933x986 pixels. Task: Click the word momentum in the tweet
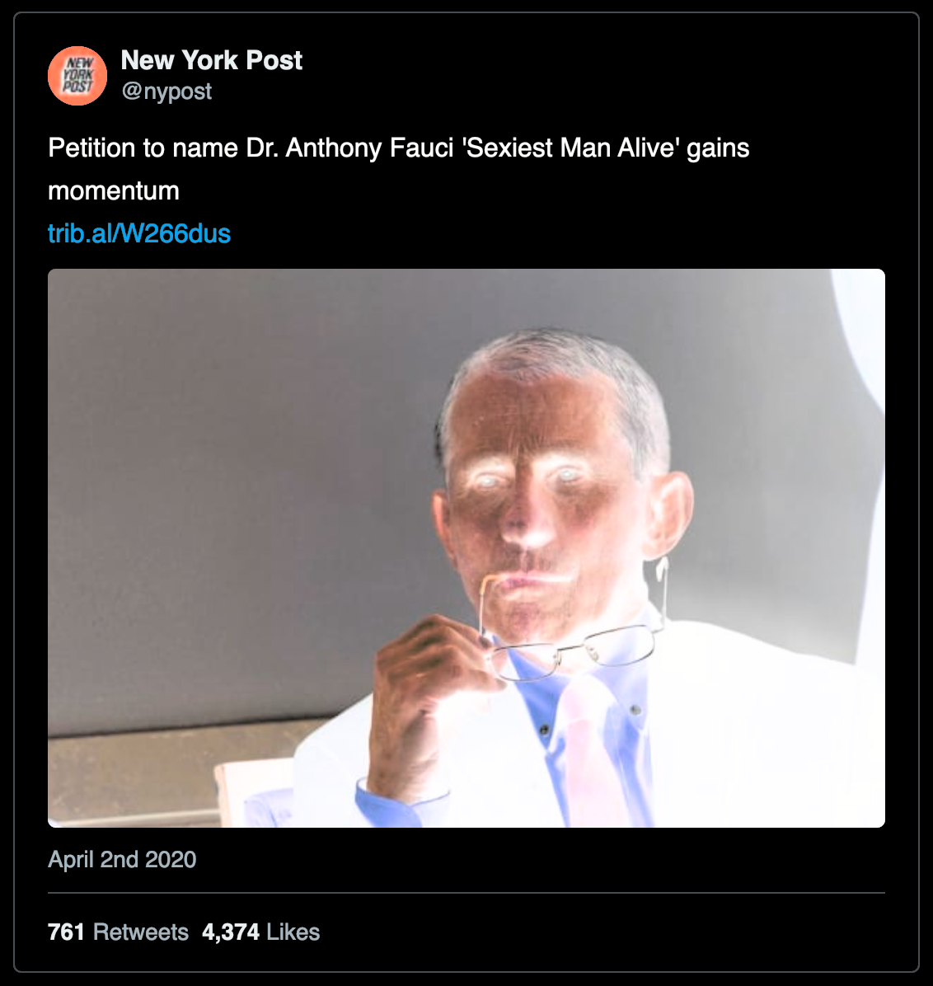pos(114,190)
